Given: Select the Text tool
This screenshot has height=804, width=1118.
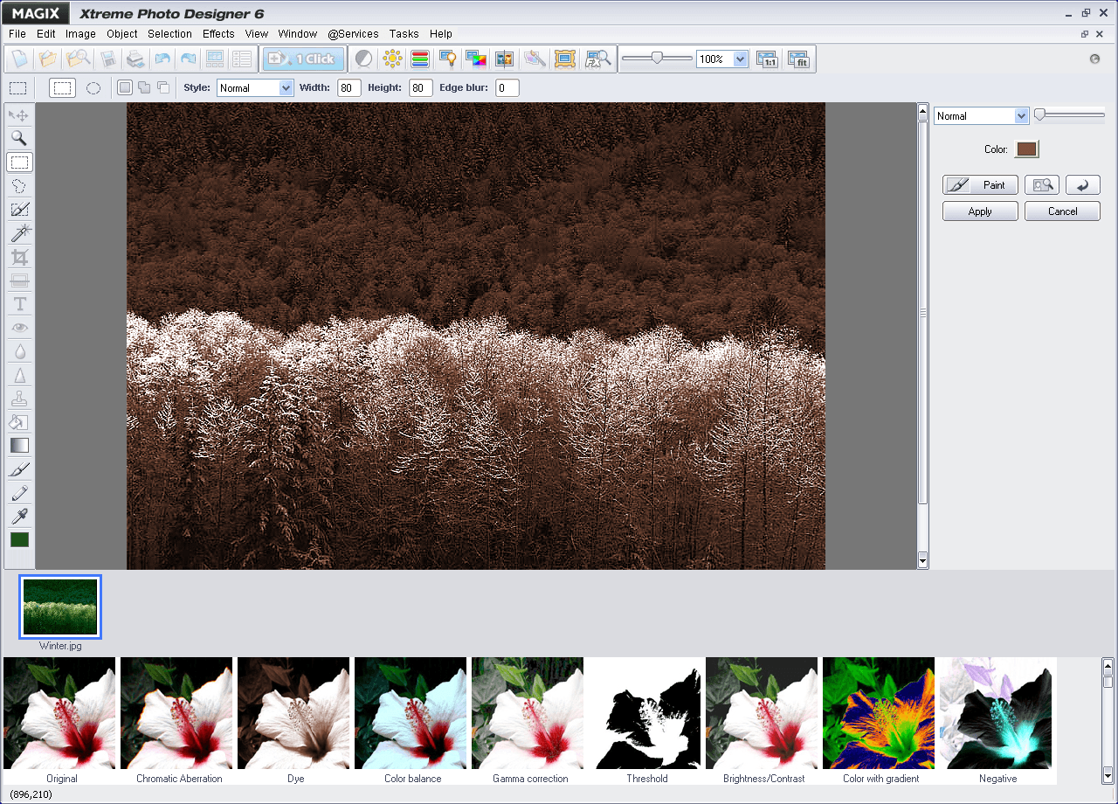Looking at the screenshot, I should pos(19,304).
